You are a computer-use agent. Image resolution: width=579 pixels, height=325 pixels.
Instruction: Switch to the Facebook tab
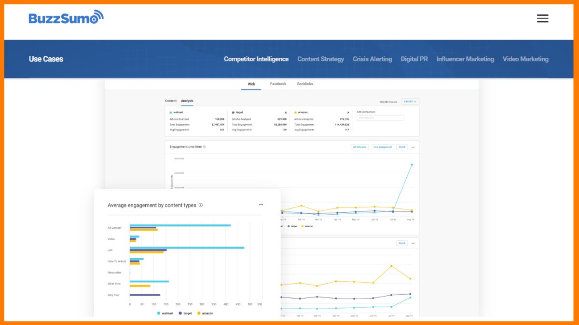pos(278,84)
